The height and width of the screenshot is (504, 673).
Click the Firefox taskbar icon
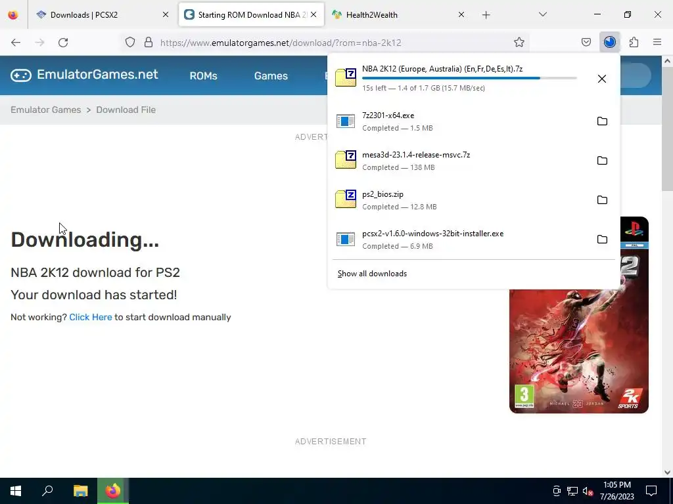[113, 491]
